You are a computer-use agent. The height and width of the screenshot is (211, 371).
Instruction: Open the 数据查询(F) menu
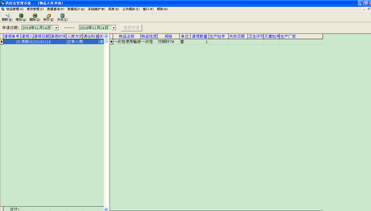click(x=56, y=9)
